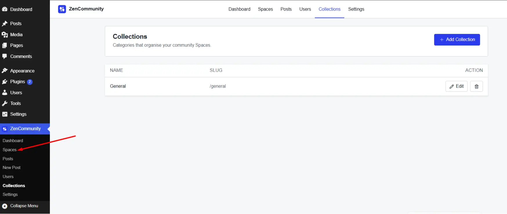Screen dimensions: 507x214
Task: Collapse the admin menu arrow icon
Action: pos(5,206)
